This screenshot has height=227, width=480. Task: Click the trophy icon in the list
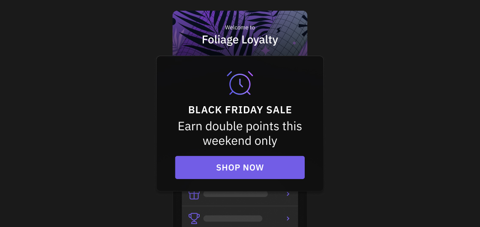pos(194,218)
